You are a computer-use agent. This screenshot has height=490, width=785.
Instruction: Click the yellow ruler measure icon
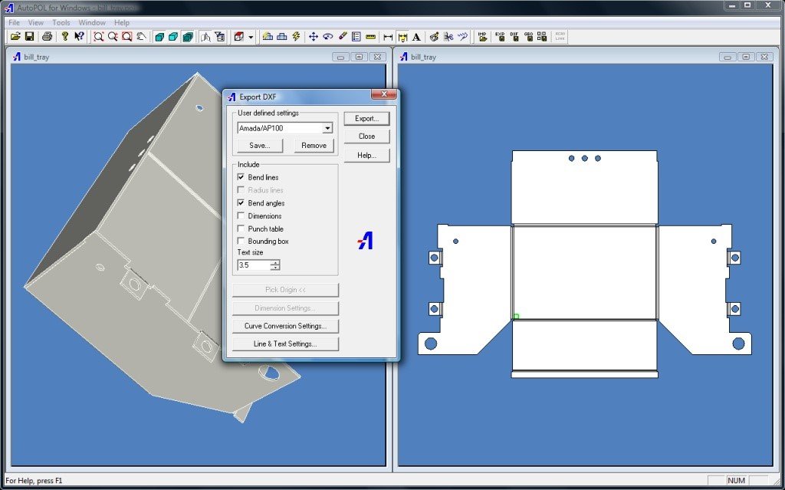pyautogui.click(x=370, y=37)
